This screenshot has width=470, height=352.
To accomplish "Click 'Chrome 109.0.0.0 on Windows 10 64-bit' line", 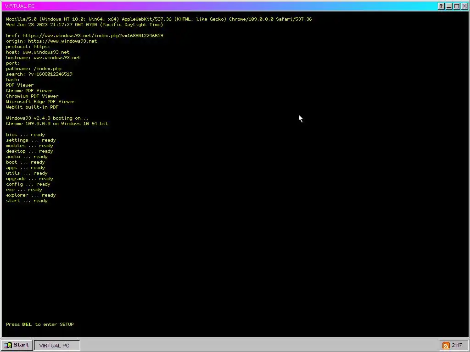I will click(57, 124).
